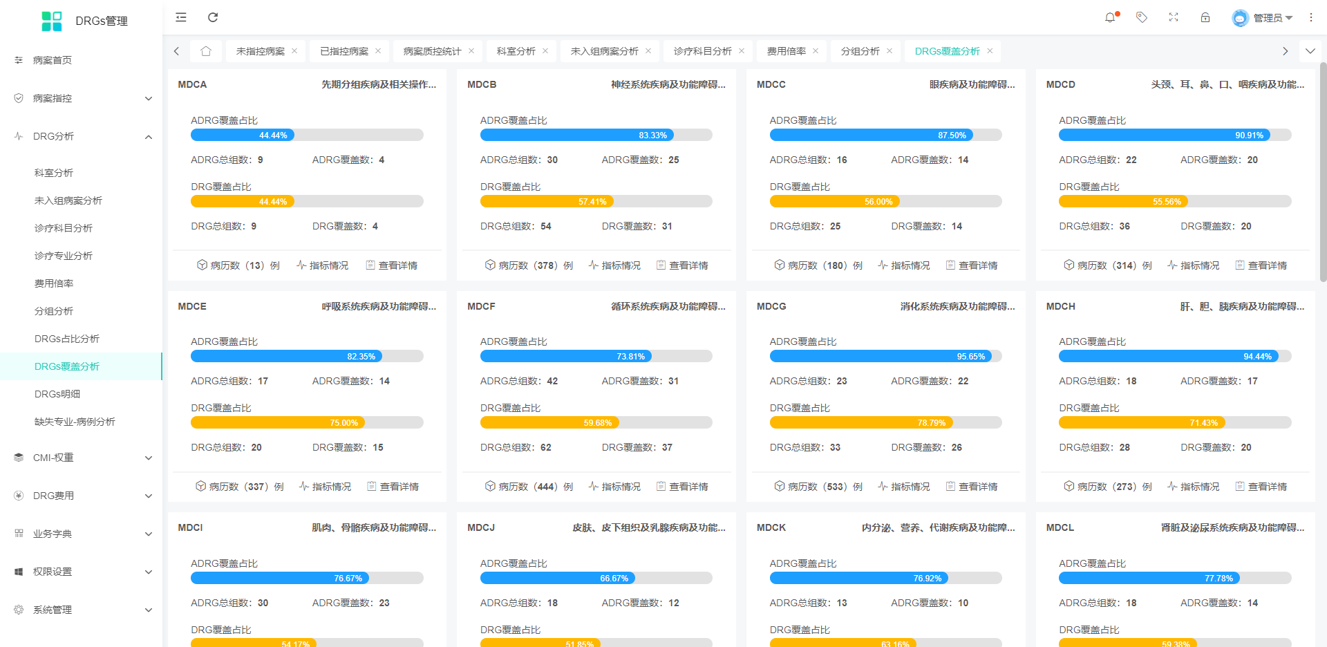Viewport: 1327px width, 647px height.
Task: Click the MDCI card title
Action: tap(190, 527)
